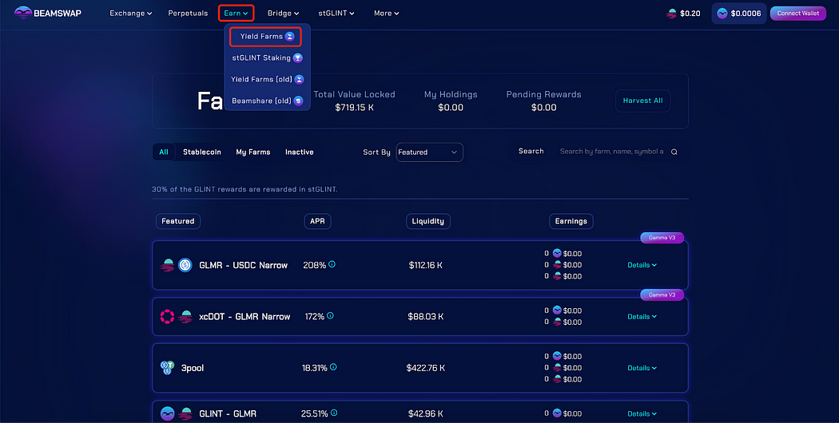Screen dimensions: 839x423
Task: Choose Beamshare (old) menu entry
Action: click(267, 101)
